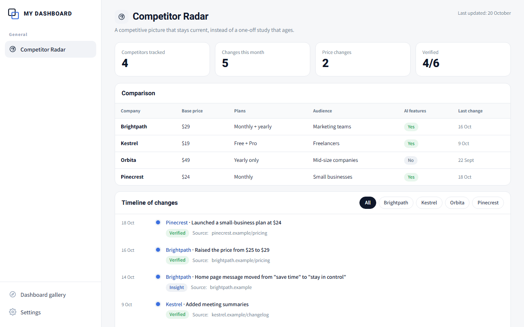
Task: Click the compass icon for Dashboard gallery
Action: [x=13, y=295]
